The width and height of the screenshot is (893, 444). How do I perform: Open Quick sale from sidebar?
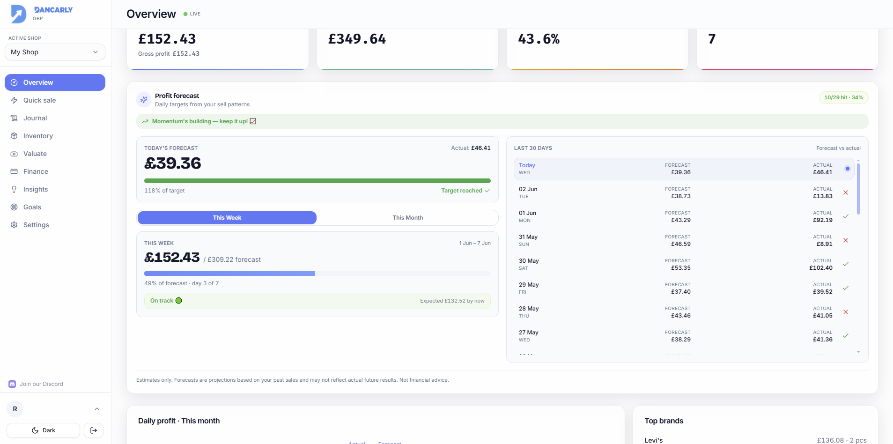(x=55, y=100)
